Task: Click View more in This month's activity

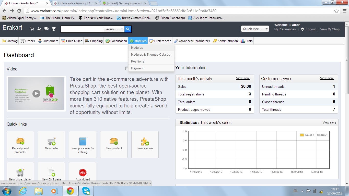Action: [x=243, y=78]
